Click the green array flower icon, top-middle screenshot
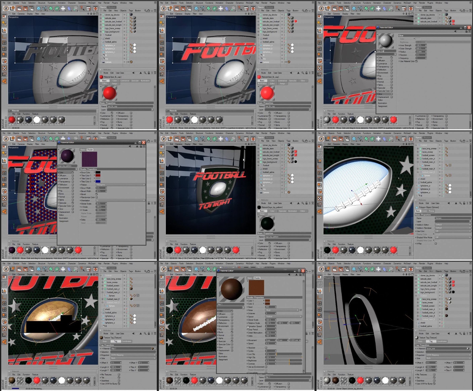 click(x=215, y=8)
